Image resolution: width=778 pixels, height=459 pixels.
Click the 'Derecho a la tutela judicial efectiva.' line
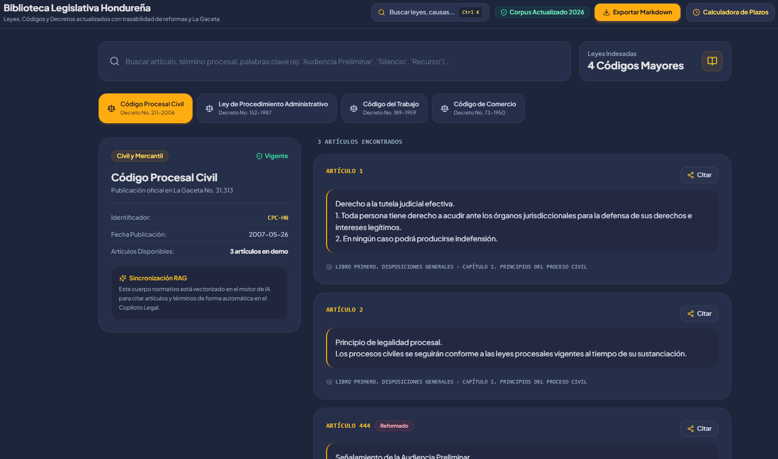[395, 204]
